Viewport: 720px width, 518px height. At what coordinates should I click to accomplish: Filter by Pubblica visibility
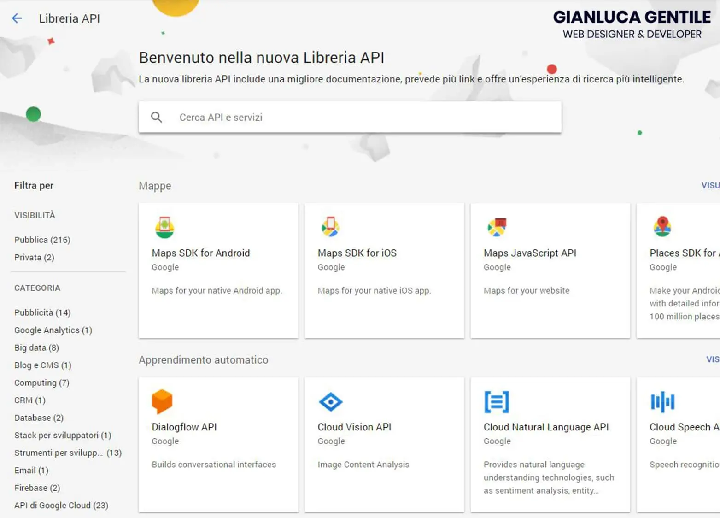[42, 240]
